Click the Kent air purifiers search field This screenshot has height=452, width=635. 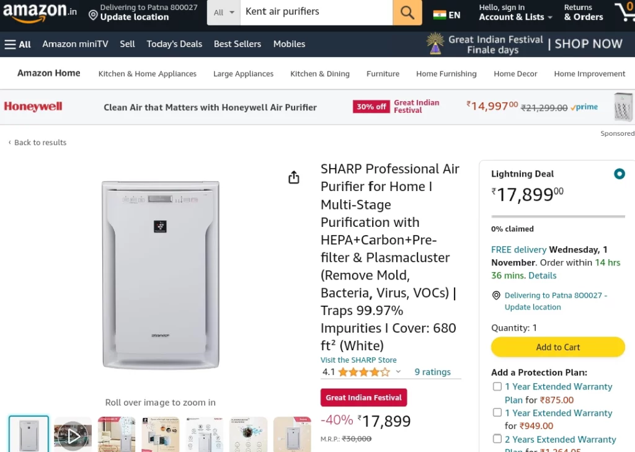[316, 12]
